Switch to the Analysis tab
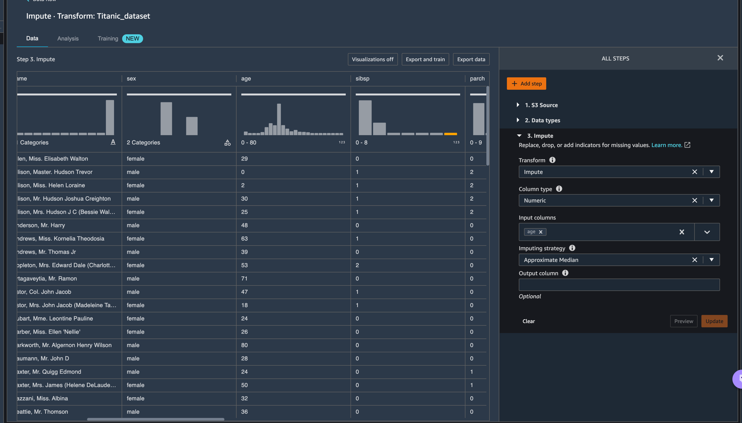Screen dimensions: 742x423 pyautogui.click(x=68, y=39)
